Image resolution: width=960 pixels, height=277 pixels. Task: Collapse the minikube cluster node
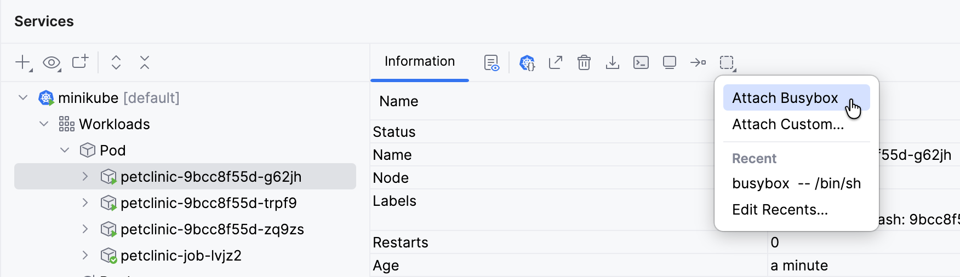[23, 97]
